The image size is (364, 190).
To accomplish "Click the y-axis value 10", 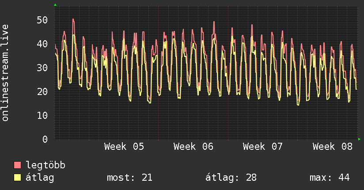I will (x=42, y=115).
